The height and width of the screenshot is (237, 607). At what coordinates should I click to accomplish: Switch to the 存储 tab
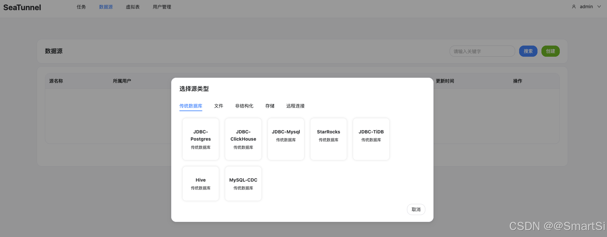[270, 106]
